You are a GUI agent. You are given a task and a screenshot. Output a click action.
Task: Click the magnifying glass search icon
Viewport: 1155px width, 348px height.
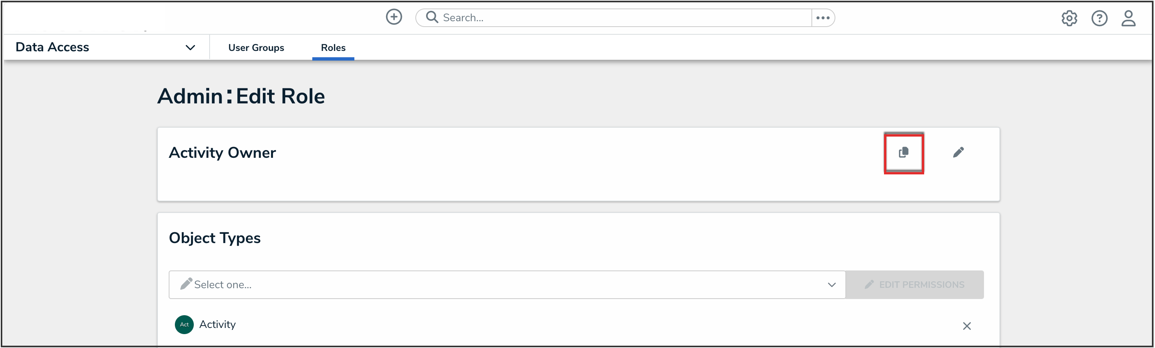click(432, 17)
